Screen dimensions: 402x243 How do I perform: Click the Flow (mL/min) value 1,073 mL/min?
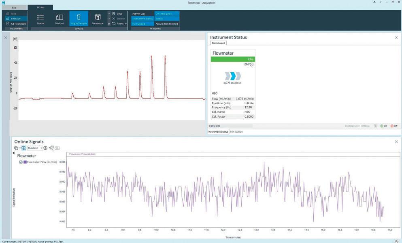point(245,99)
